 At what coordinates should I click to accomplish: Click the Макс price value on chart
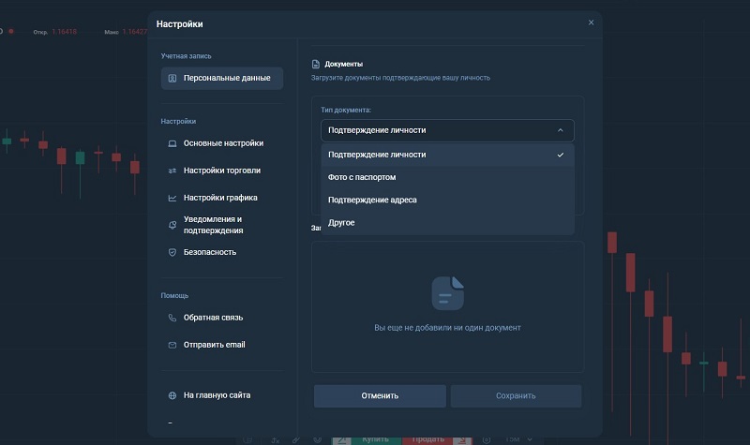coord(135,32)
